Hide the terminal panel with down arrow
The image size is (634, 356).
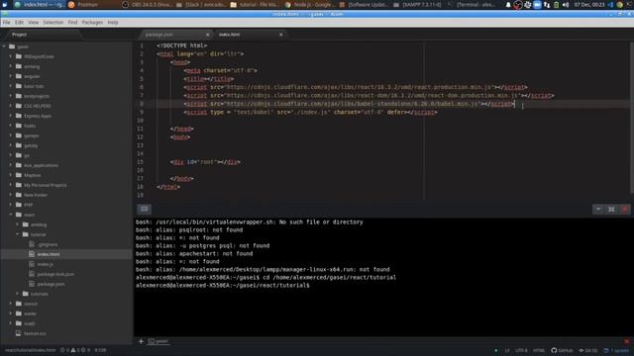[598, 209]
